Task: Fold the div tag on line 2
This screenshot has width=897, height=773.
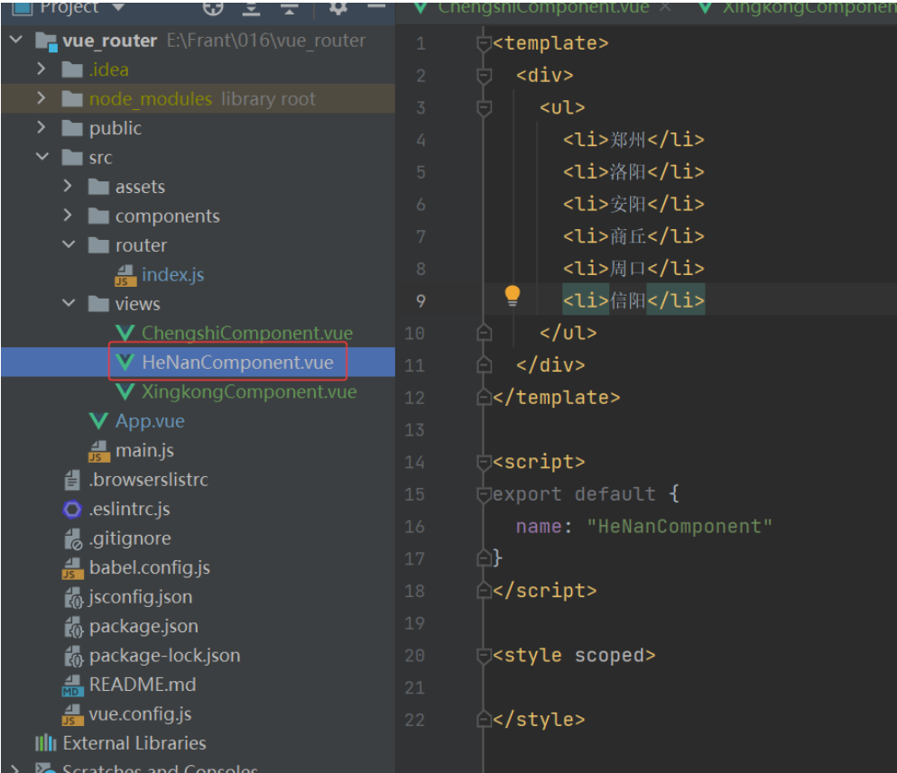Action: tap(484, 76)
